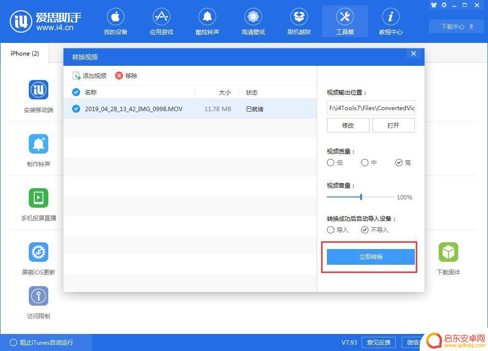Launch 安装移动端 tool

coord(39,97)
